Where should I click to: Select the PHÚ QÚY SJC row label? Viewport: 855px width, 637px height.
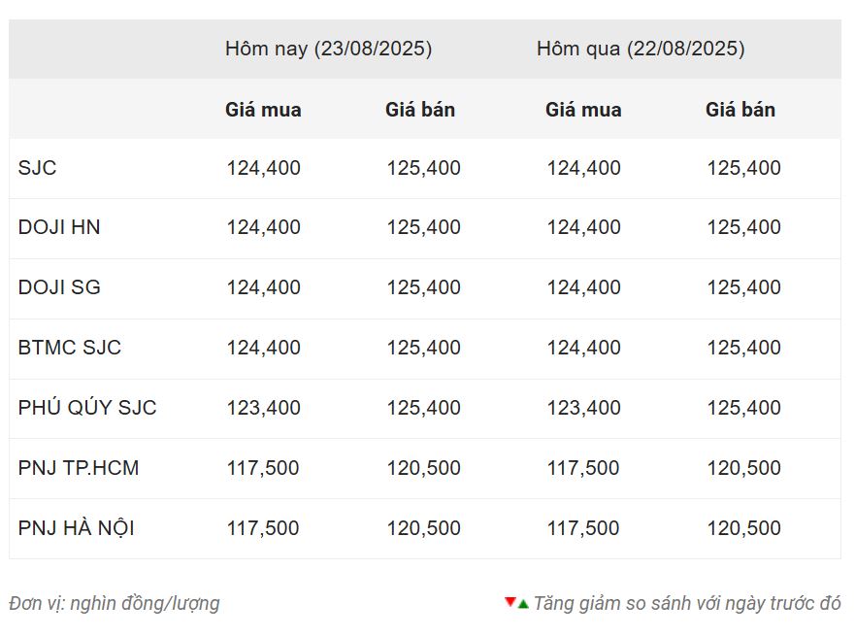pos(87,407)
